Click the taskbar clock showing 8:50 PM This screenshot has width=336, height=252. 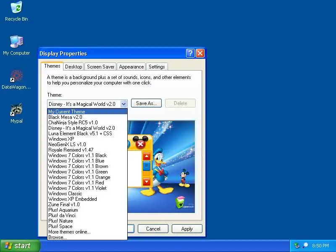(320, 246)
